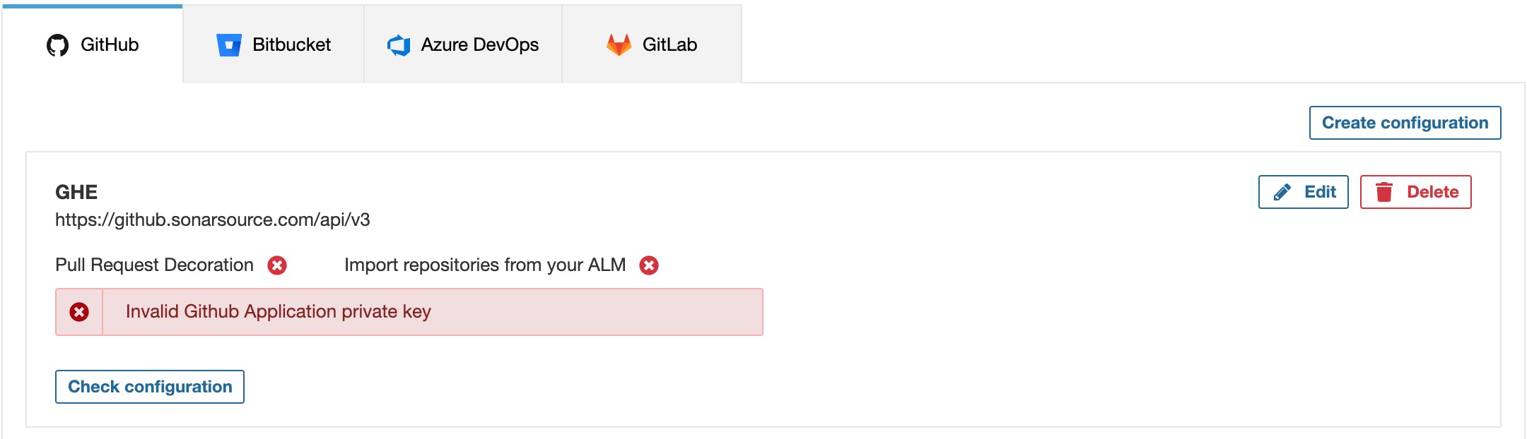The height and width of the screenshot is (439, 1527).
Task: Edit the GHE configuration
Action: pyautogui.click(x=1304, y=192)
